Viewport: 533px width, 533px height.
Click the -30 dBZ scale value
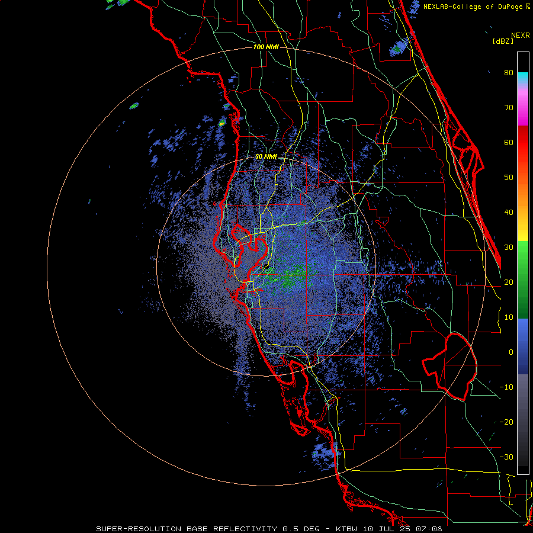506,457
